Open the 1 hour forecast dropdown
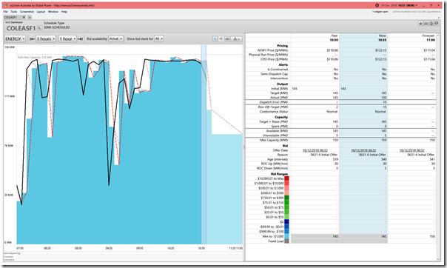 pyautogui.click(x=67, y=38)
